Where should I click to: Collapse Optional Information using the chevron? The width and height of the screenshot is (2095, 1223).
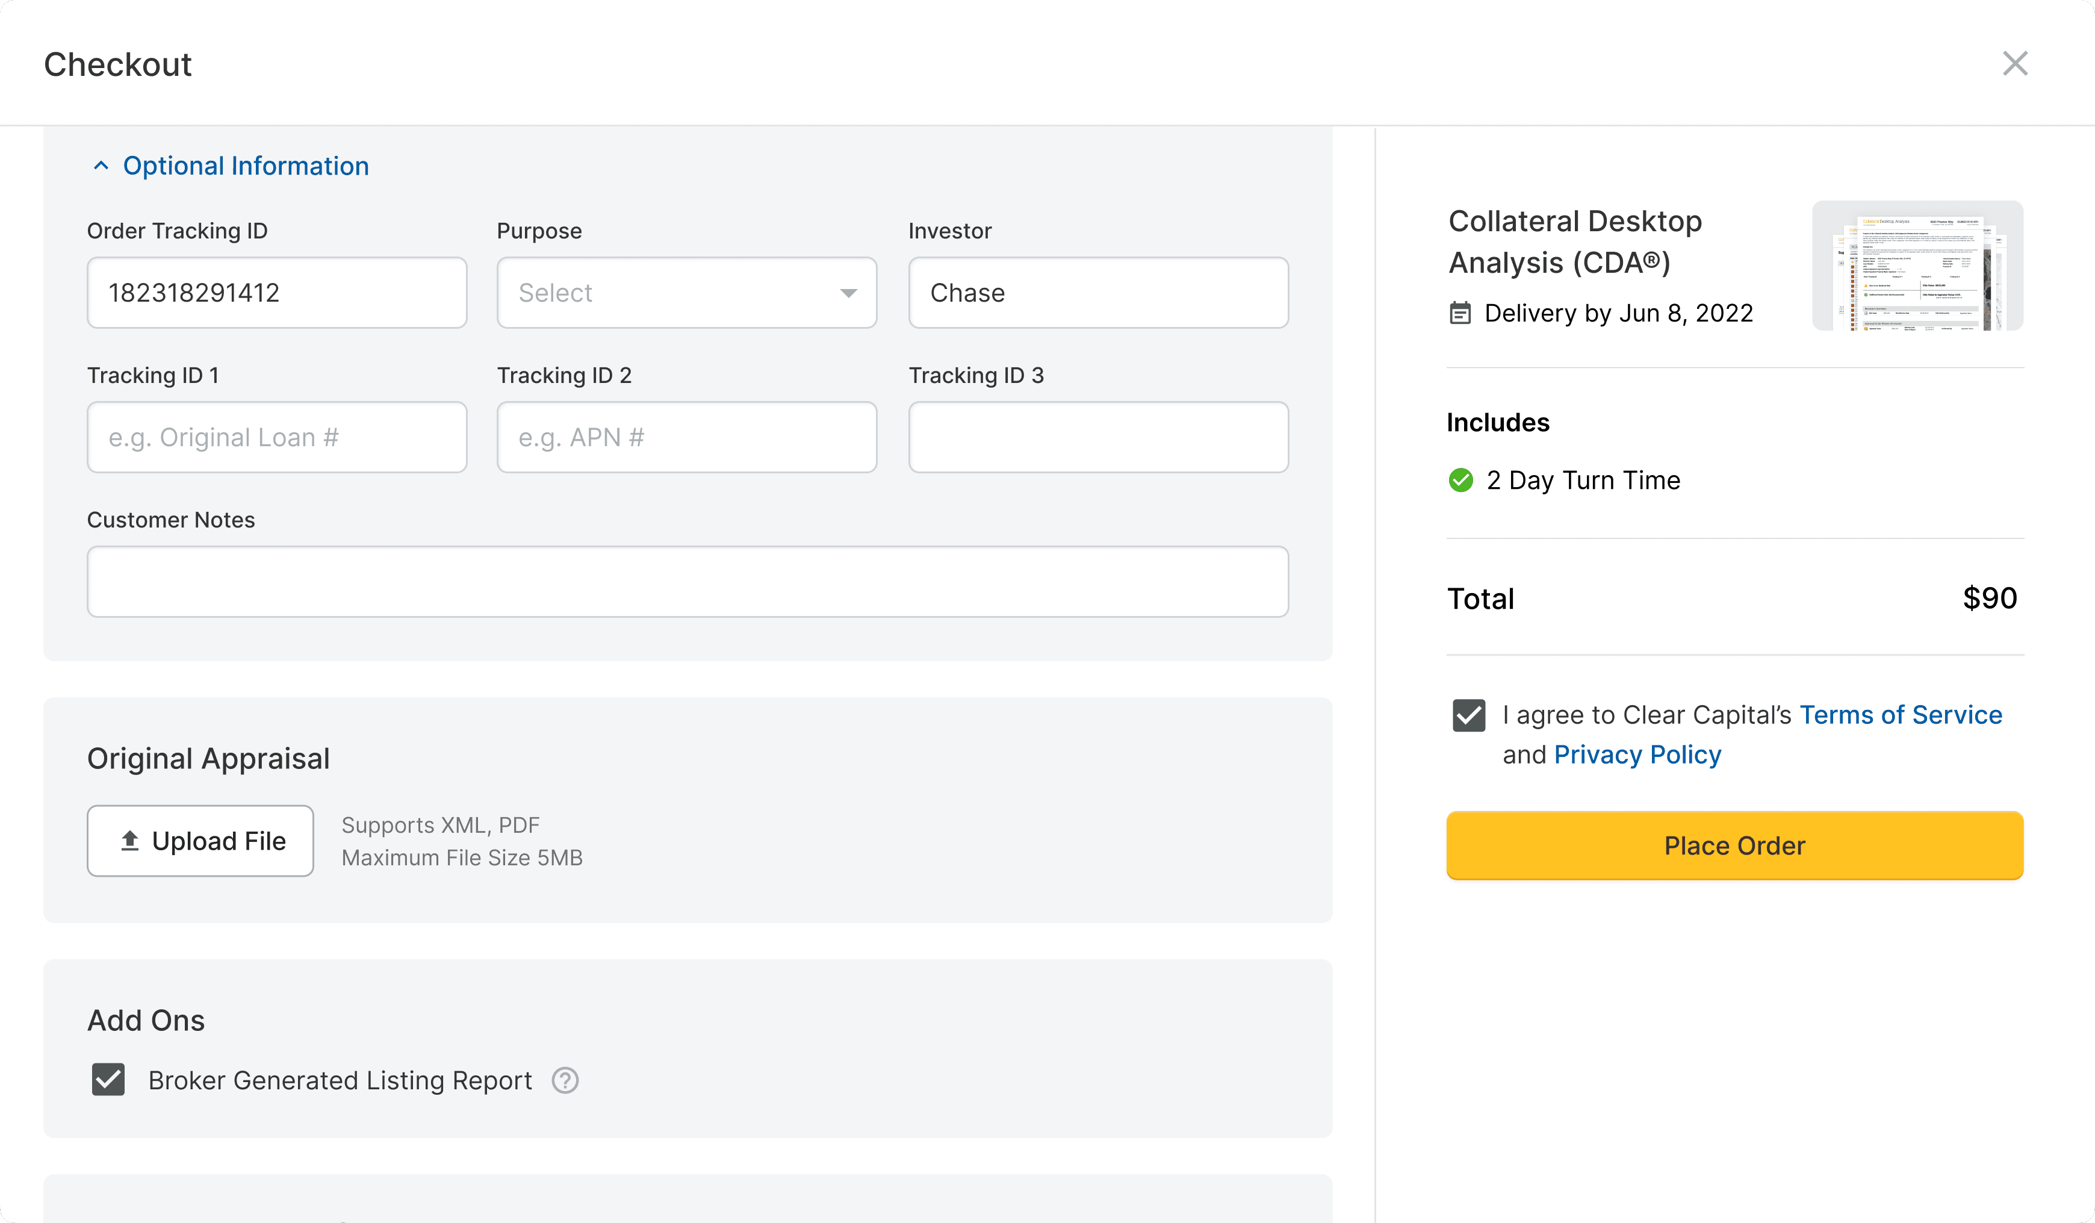click(101, 166)
